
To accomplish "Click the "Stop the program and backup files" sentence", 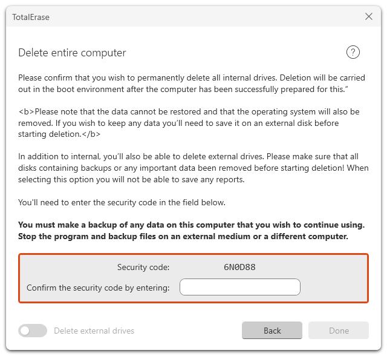I will tap(183, 236).
